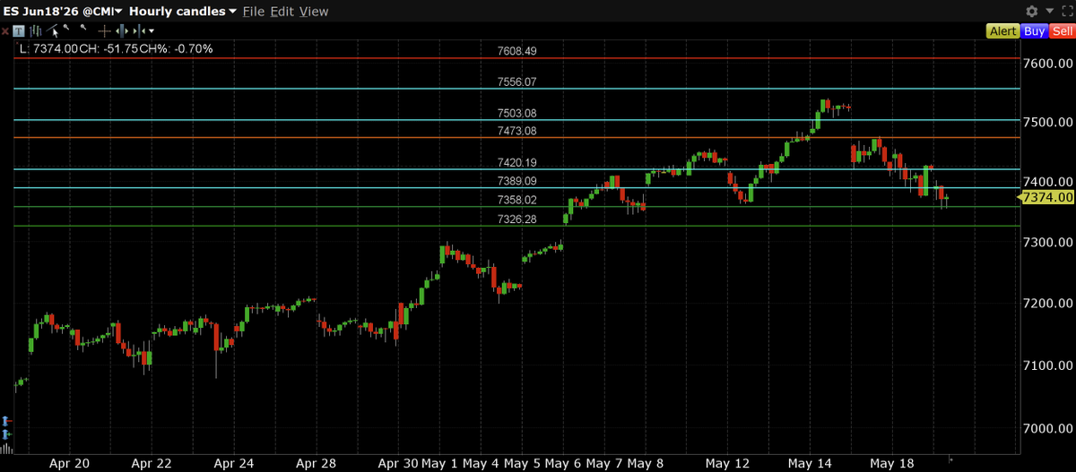1076x472 pixels.
Task: Click the first magnifier zoom icon
Action: pyautogui.click(x=66, y=28)
